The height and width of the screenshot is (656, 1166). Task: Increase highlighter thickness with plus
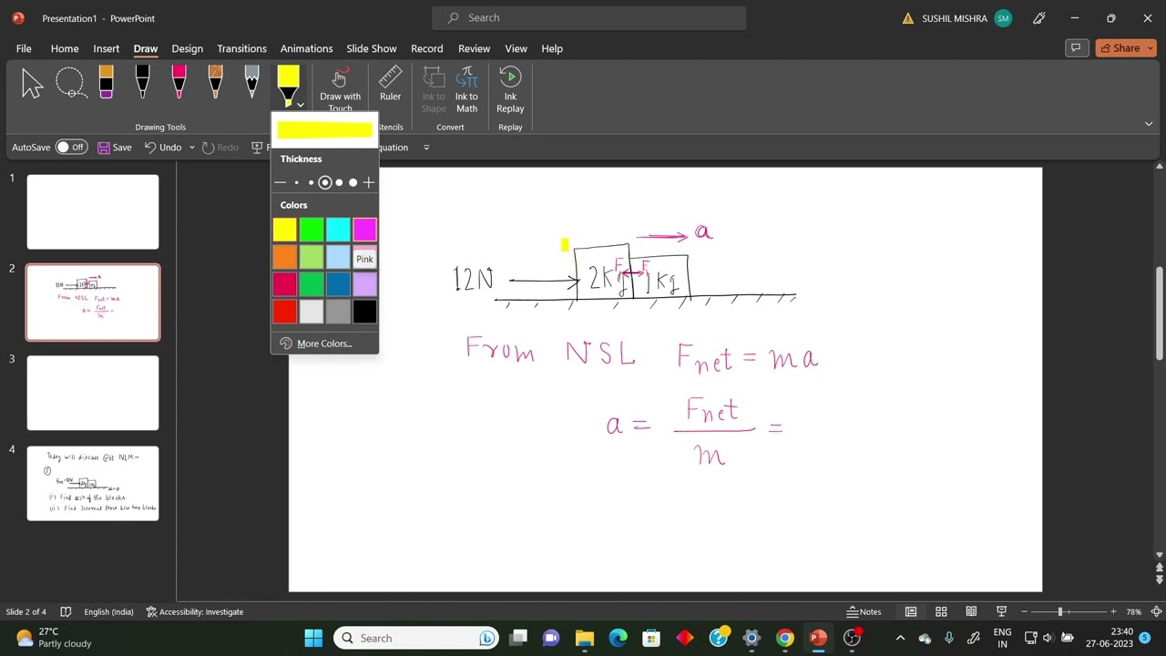[x=368, y=183]
